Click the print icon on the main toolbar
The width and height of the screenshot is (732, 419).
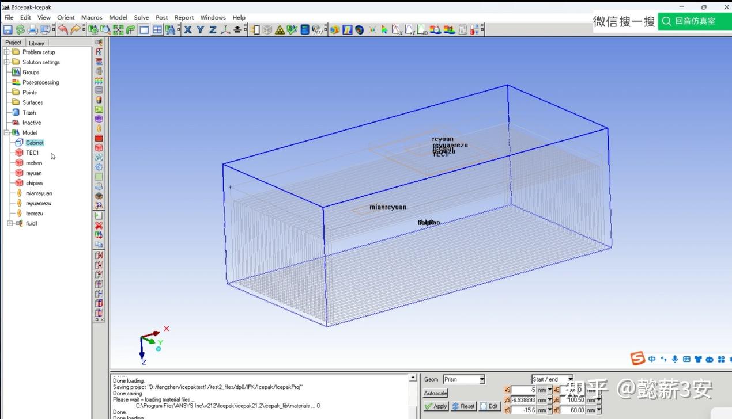point(32,29)
